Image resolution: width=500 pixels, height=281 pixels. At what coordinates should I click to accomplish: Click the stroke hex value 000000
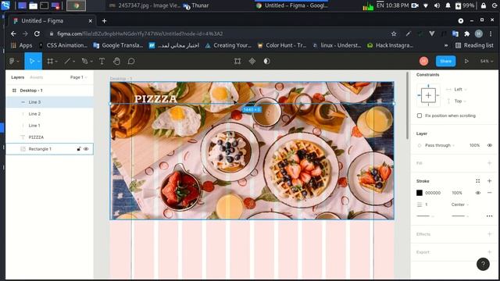[x=433, y=193]
